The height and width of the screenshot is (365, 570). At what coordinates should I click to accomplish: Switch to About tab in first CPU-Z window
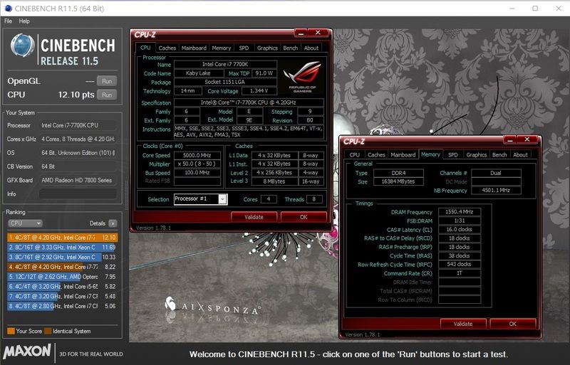[x=311, y=48]
